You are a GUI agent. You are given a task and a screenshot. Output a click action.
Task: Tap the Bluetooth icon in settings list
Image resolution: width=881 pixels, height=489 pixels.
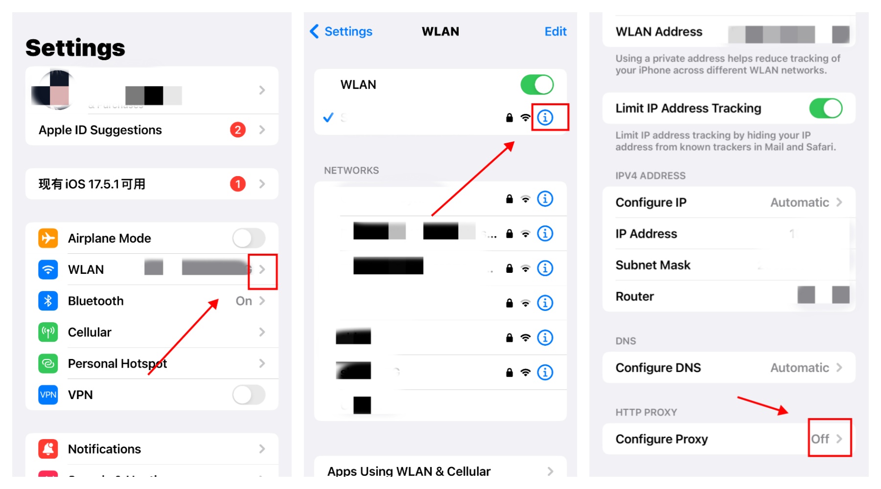48,301
